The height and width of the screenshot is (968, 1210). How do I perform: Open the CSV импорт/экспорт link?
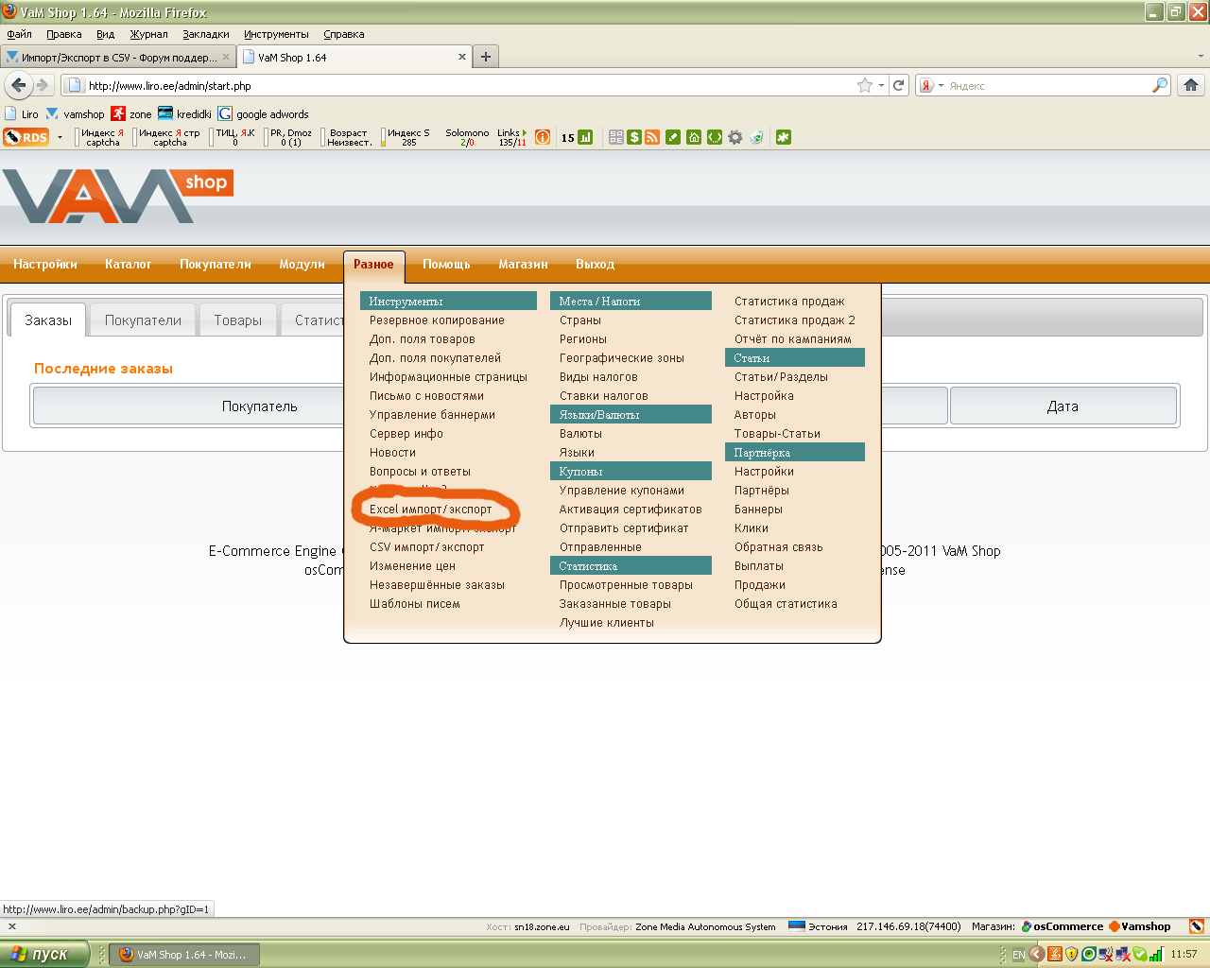point(426,547)
